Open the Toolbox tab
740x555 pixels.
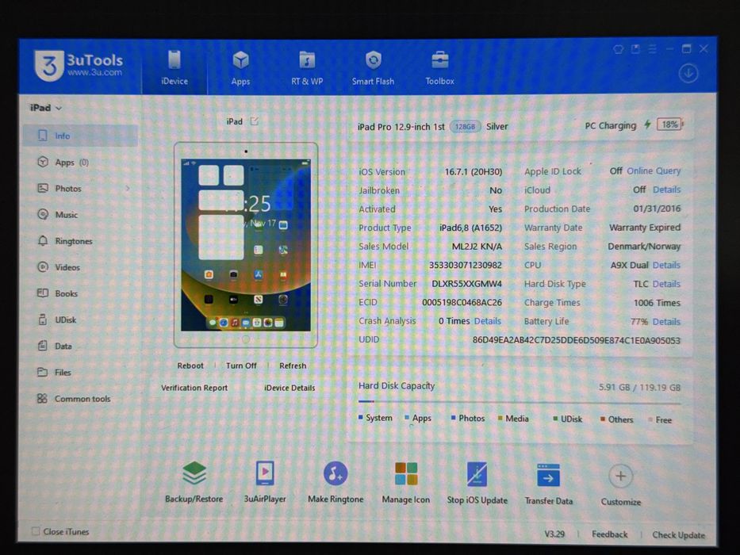point(440,68)
